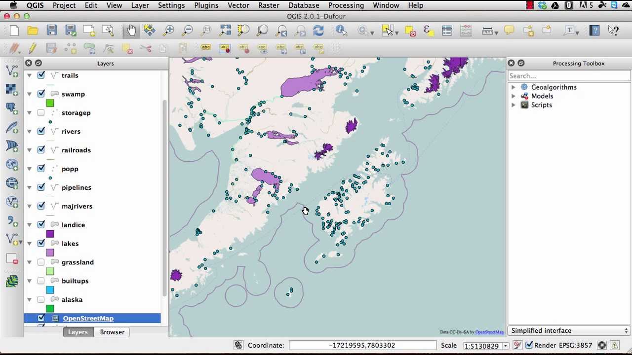Image resolution: width=632 pixels, height=355 pixels.
Task: Click Add Vector Layer in side toolbar
Action: coord(12,71)
